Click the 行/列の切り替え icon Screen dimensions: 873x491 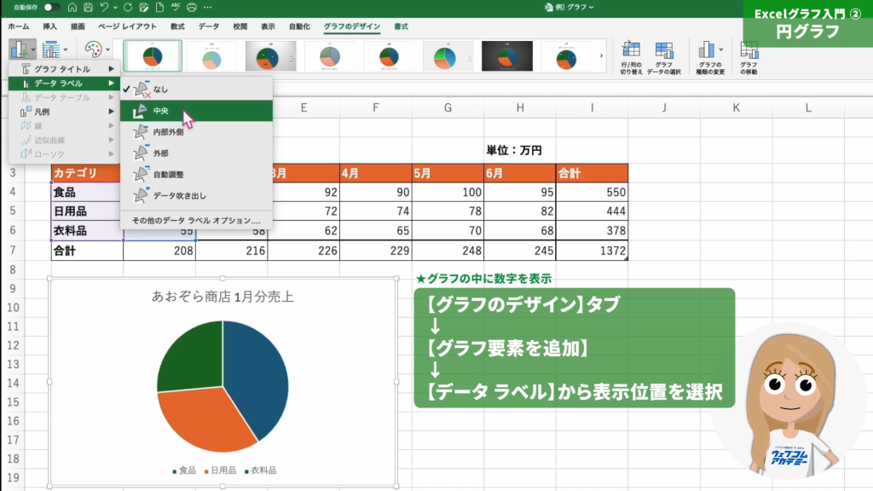[x=631, y=56]
